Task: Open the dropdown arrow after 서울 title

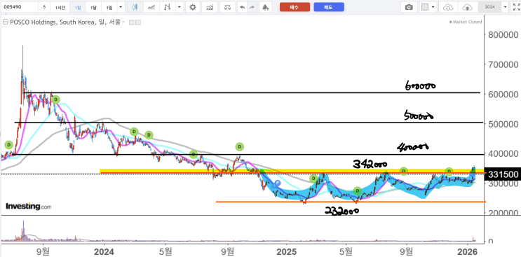Action: 124,22
